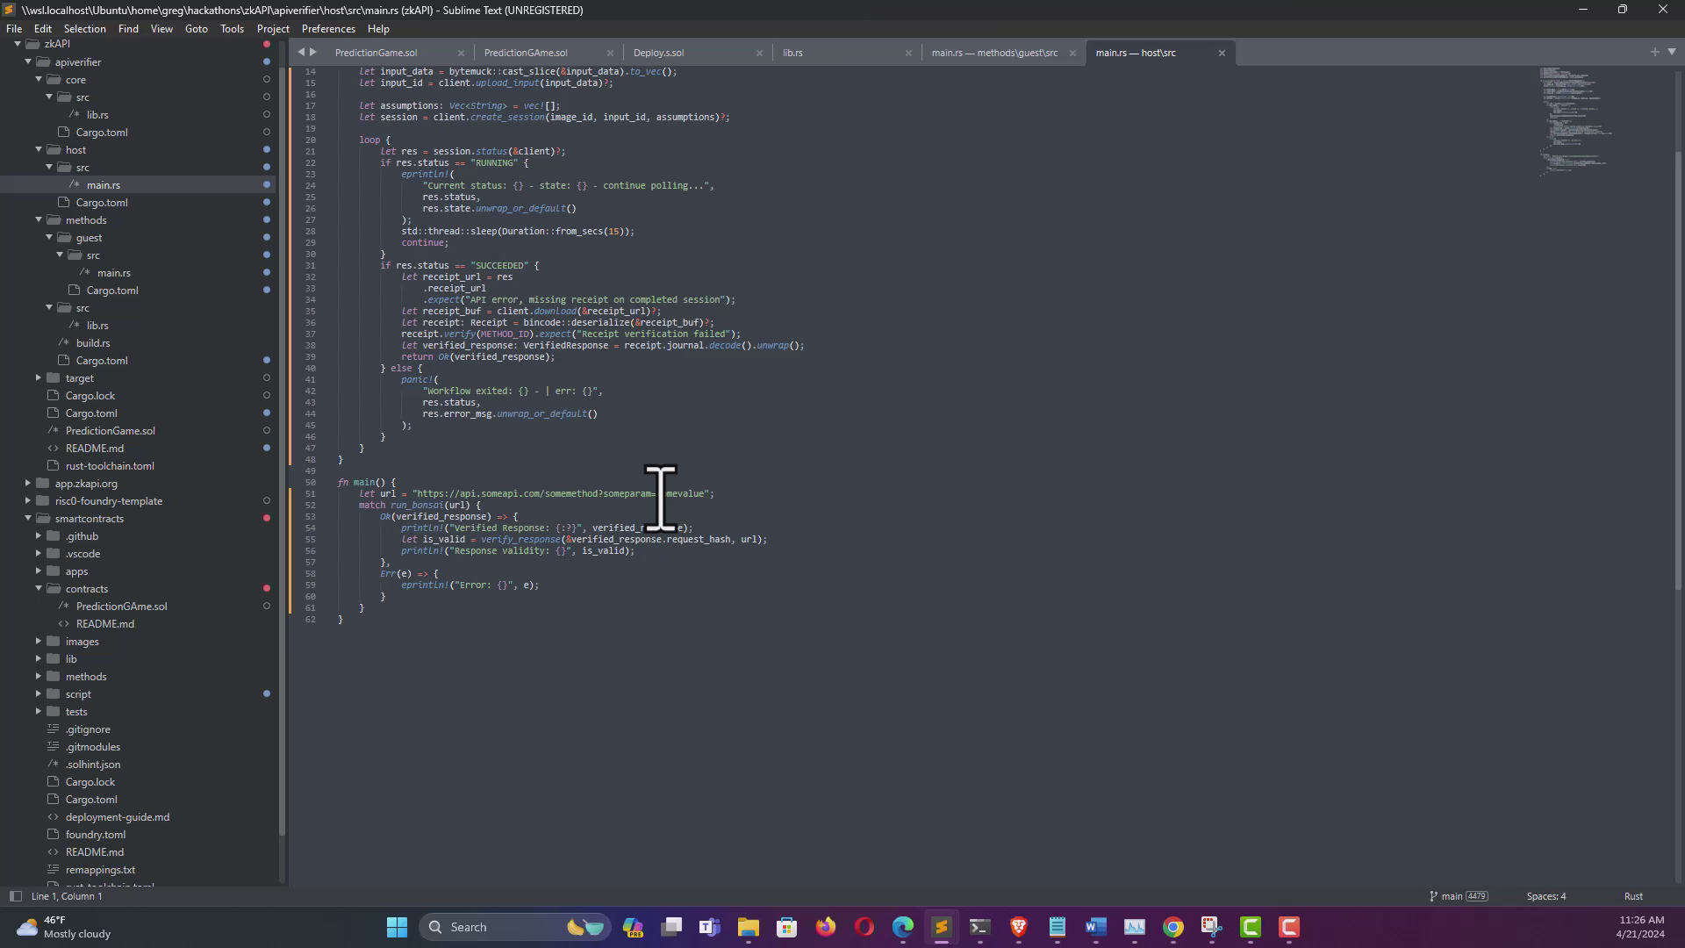
Task: Click Line 1, Column 1 status text
Action: click(67, 896)
